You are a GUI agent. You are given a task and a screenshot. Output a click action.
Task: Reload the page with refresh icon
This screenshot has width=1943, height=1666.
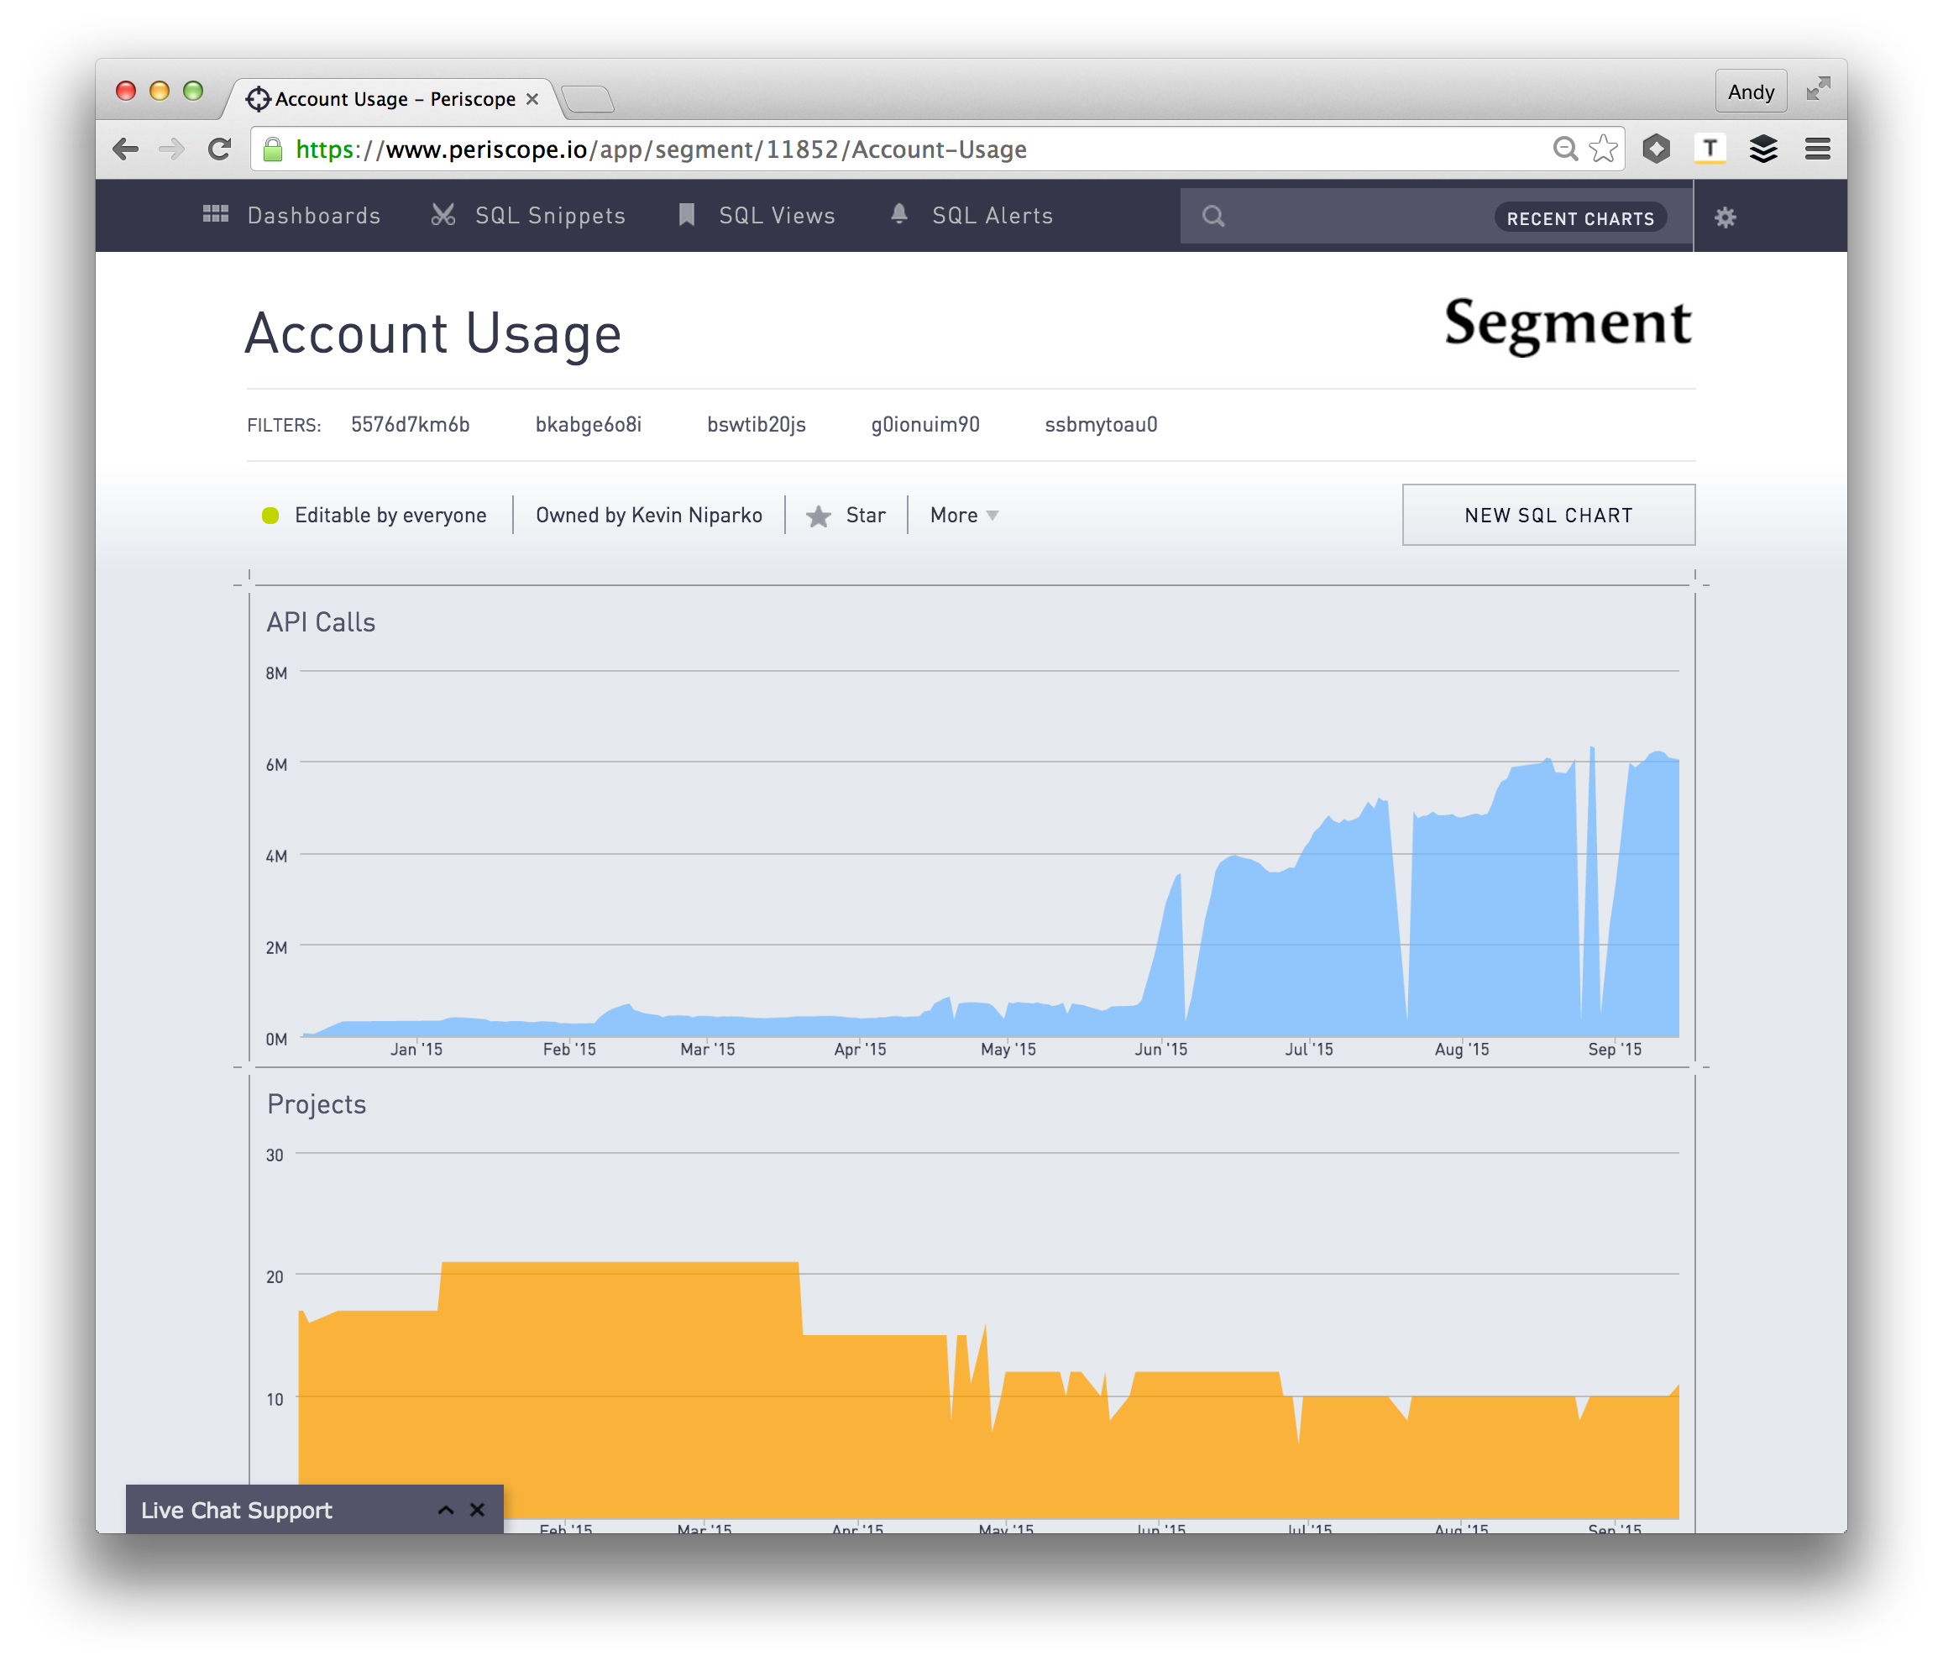pyautogui.click(x=219, y=149)
